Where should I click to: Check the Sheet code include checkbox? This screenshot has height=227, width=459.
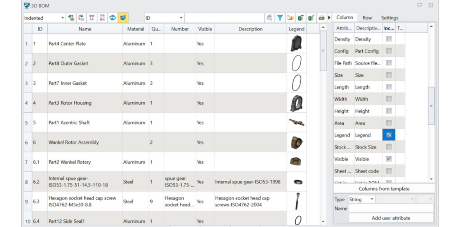(x=389, y=170)
